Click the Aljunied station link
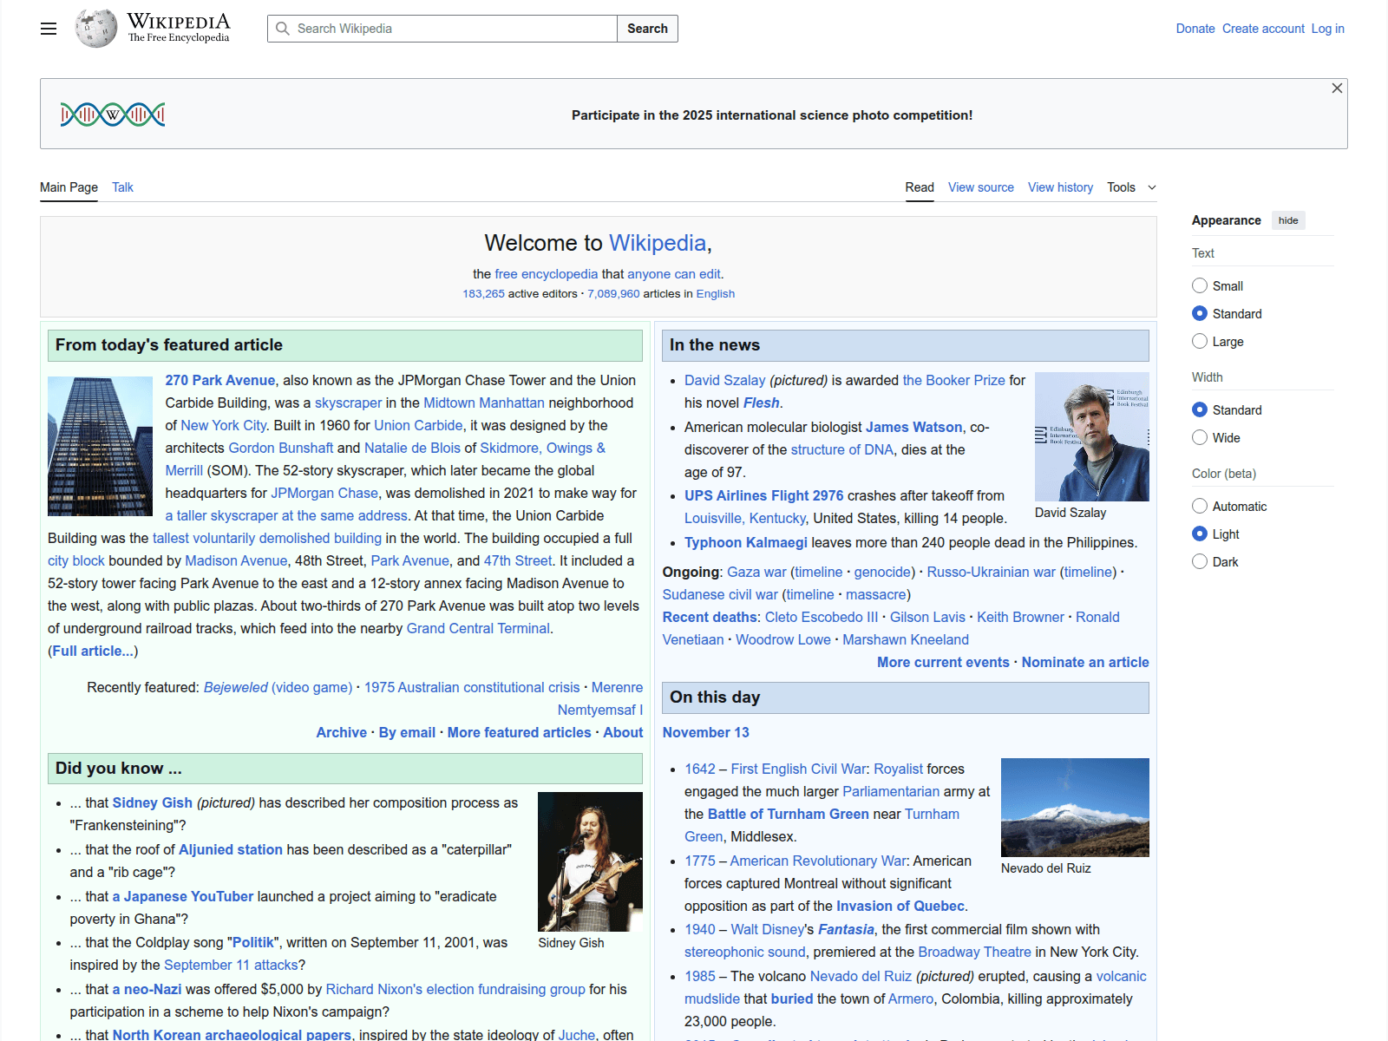Viewport: 1388px width, 1041px height. [231, 849]
